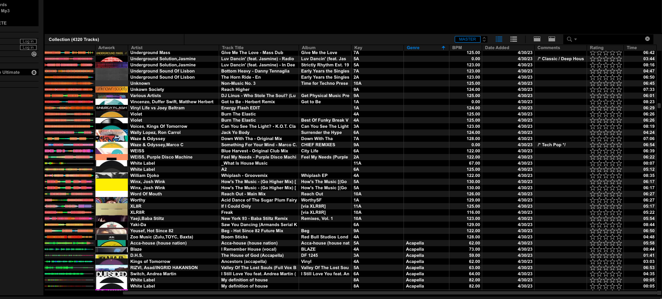Viewport: 662px width, 299px height.
Task: Click the three-pane browser layout icon
Action: click(537, 39)
